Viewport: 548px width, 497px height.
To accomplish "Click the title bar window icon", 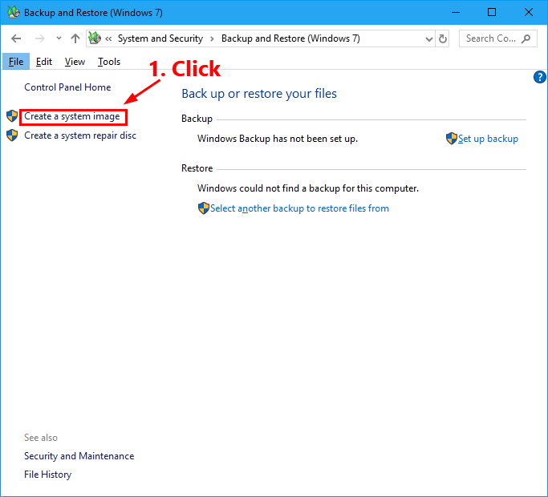I will click(14, 12).
